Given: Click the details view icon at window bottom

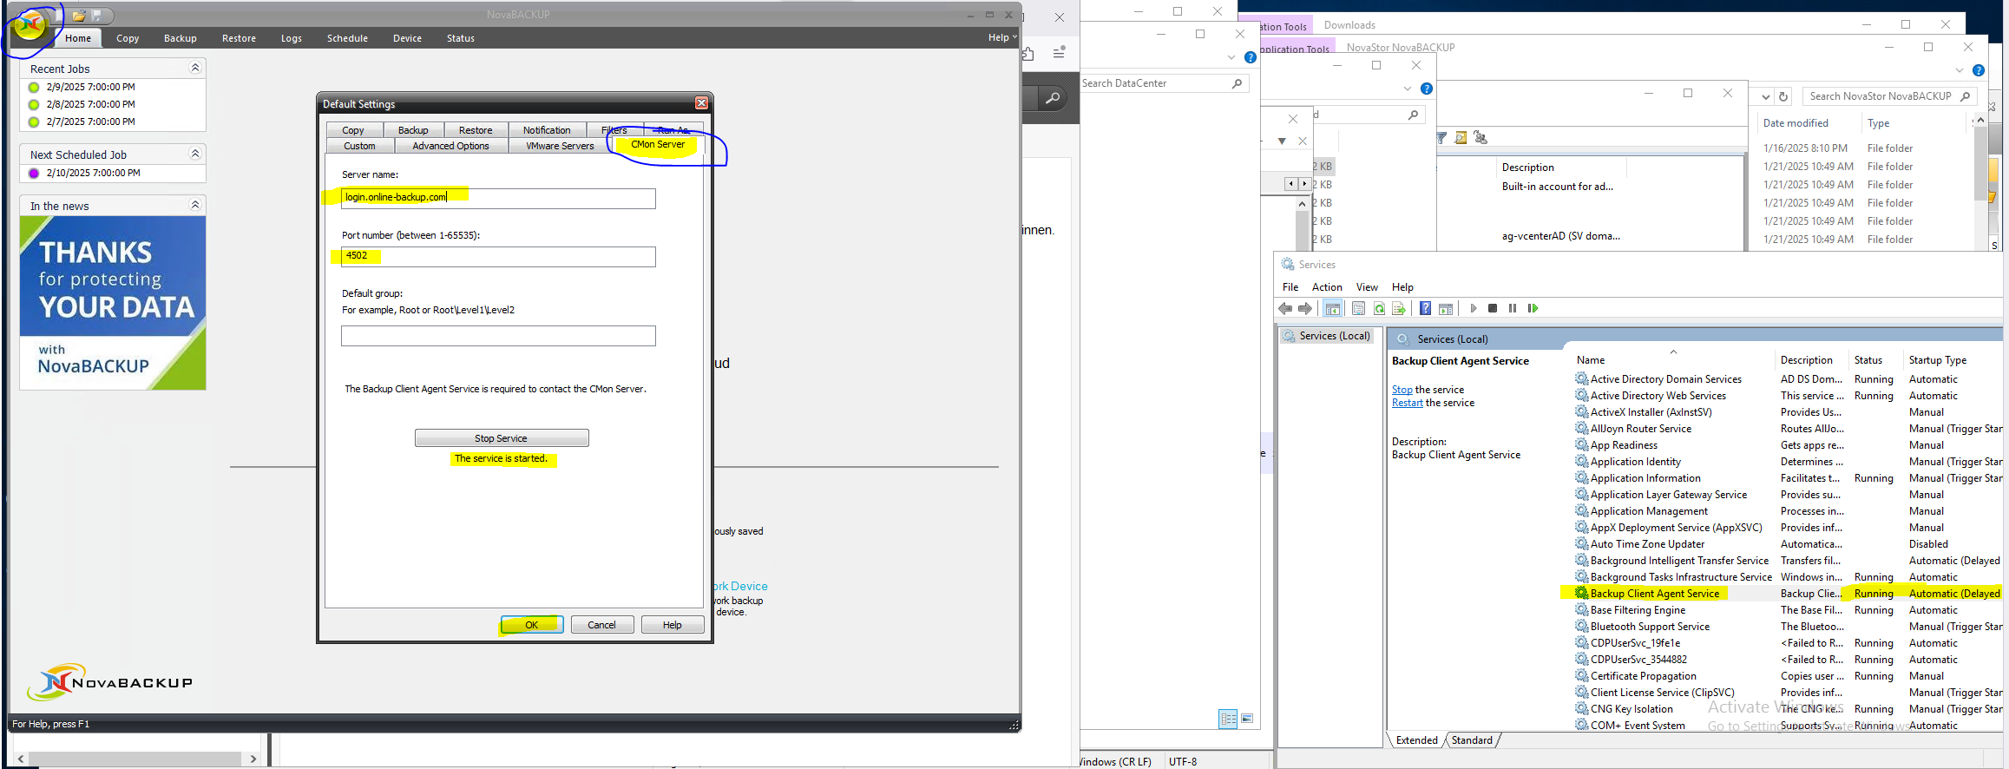Looking at the screenshot, I should pyautogui.click(x=1228, y=719).
